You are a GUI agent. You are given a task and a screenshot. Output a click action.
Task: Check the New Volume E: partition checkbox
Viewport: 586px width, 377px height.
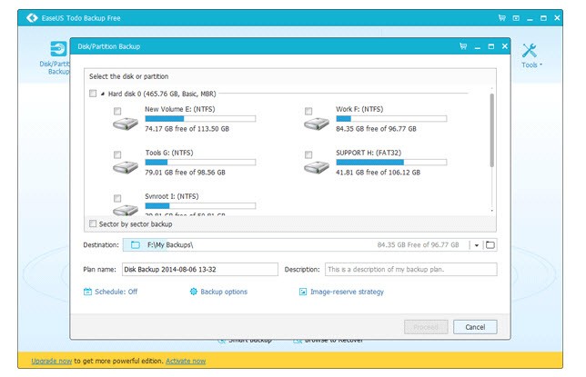(x=117, y=111)
